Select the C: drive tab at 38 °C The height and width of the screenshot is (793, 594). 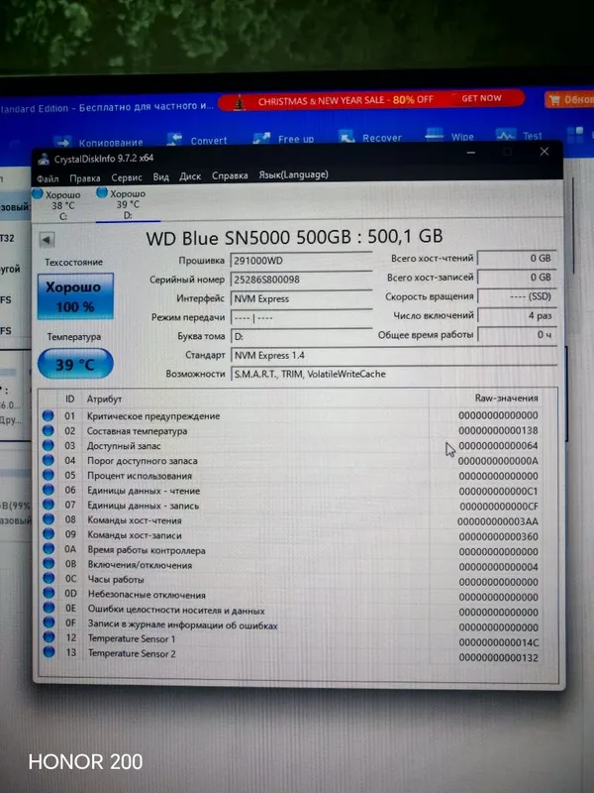63,205
